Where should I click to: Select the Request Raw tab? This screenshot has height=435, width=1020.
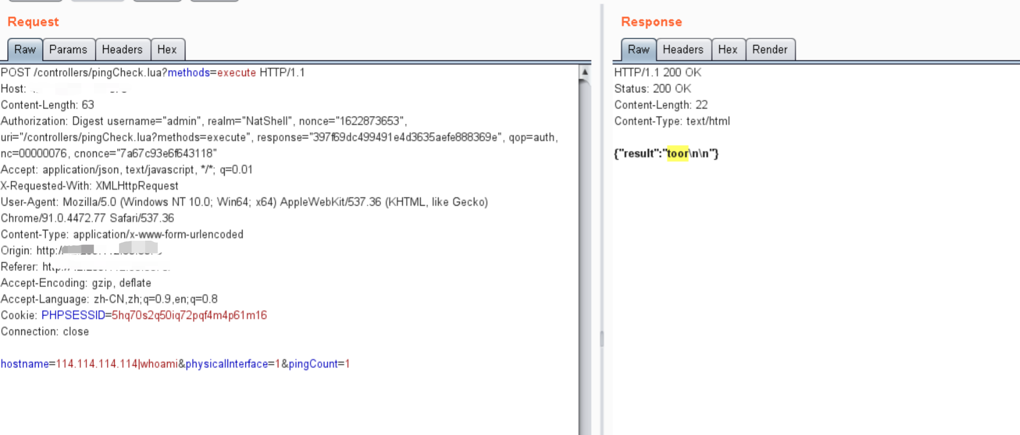tap(25, 49)
